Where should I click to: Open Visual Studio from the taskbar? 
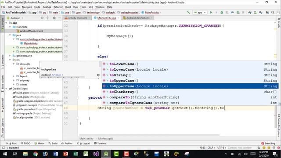click(x=96, y=154)
